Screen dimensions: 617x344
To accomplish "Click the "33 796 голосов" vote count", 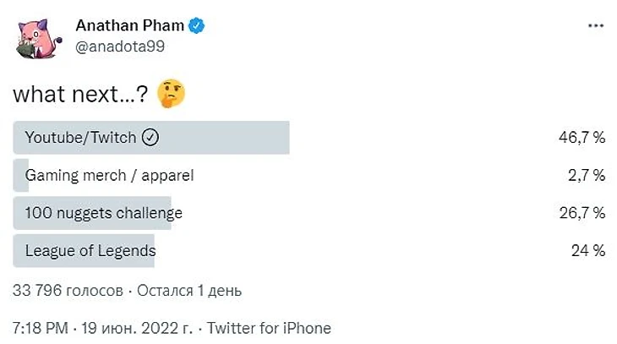I will pos(68,291).
